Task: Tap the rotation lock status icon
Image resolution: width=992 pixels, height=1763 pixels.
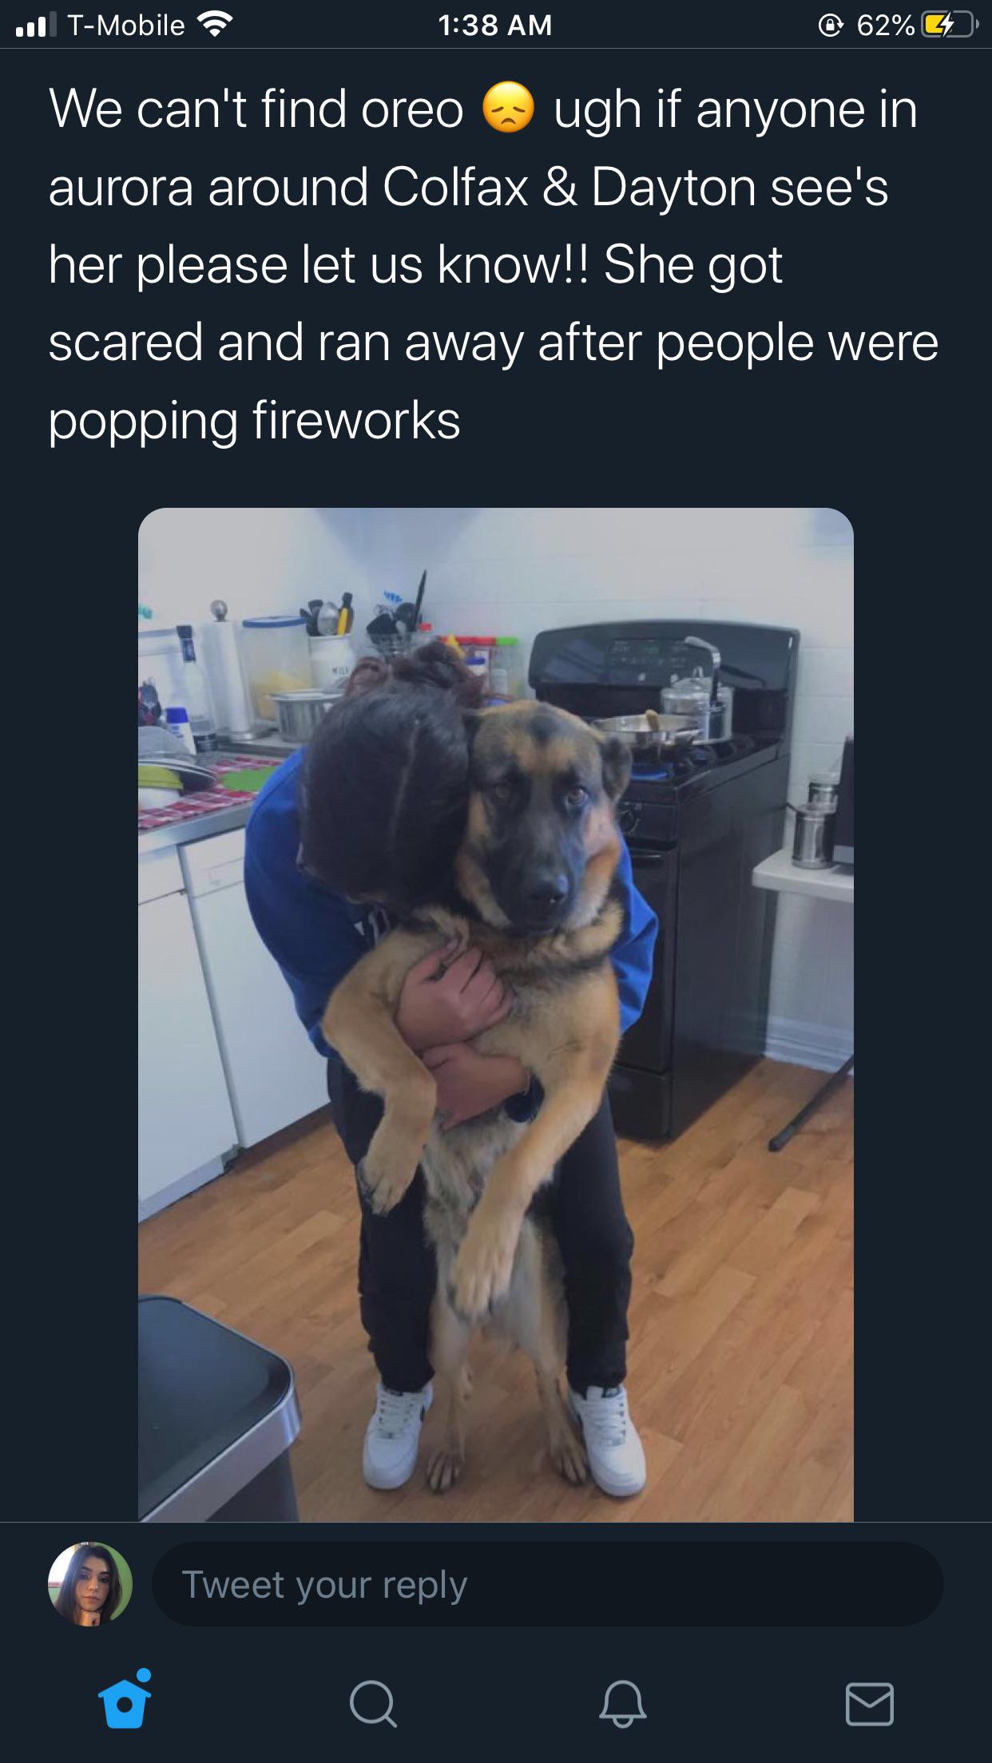Action: pos(831,26)
